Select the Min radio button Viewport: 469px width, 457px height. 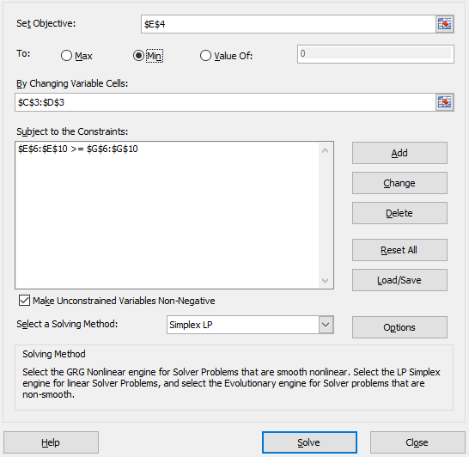click(138, 56)
